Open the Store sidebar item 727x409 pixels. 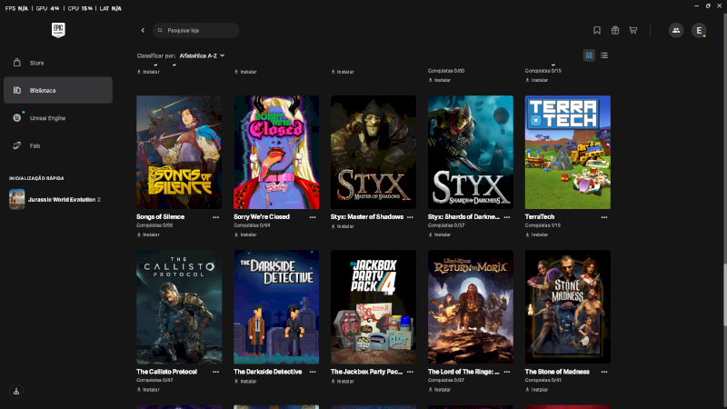pos(58,63)
